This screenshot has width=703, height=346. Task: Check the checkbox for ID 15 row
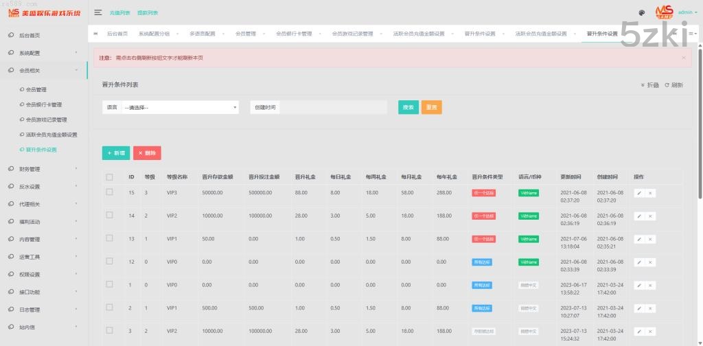109,193
